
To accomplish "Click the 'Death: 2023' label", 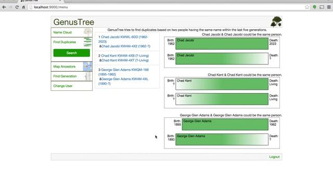I will 274,42.
